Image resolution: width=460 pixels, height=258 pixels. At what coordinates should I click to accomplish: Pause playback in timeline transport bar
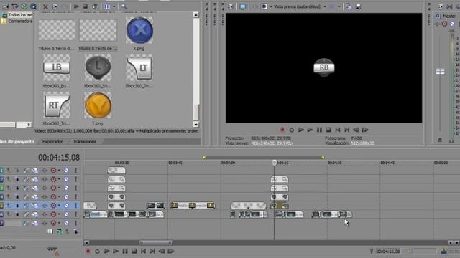pyautogui.click(x=125, y=251)
